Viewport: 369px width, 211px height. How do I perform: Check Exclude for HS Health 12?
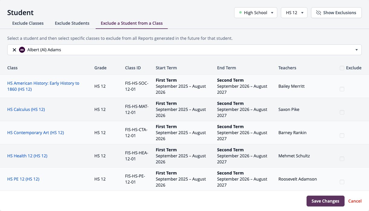click(342, 159)
